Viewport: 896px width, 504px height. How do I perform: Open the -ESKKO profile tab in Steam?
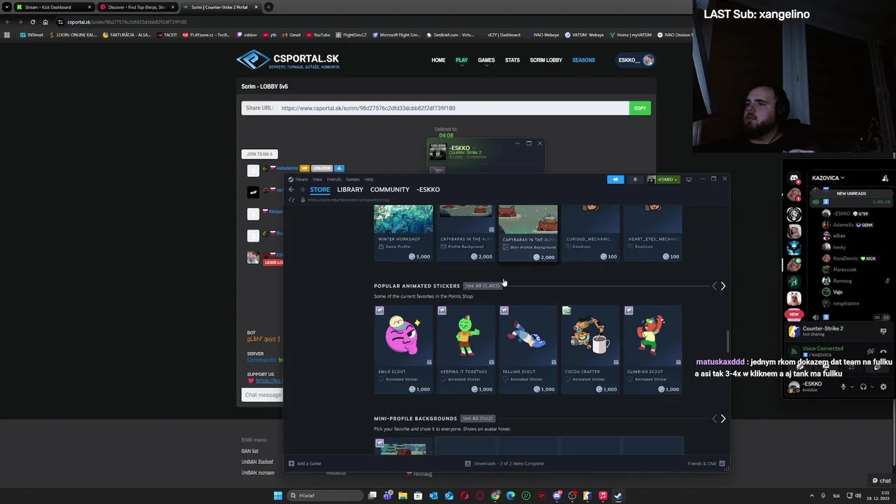point(428,190)
